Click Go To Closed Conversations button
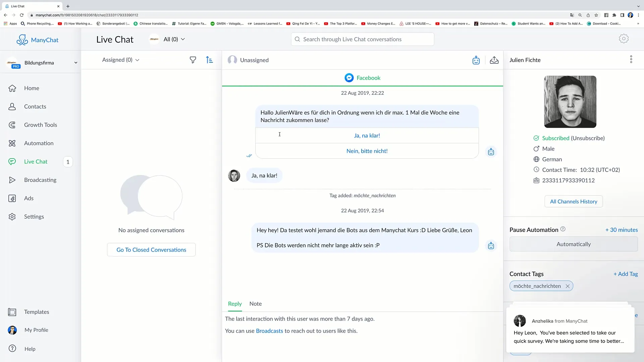This screenshot has height=362, width=644. click(151, 250)
